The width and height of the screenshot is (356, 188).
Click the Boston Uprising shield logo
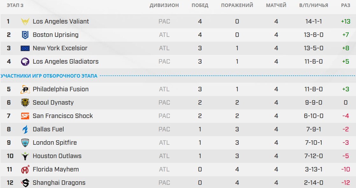click(25, 35)
